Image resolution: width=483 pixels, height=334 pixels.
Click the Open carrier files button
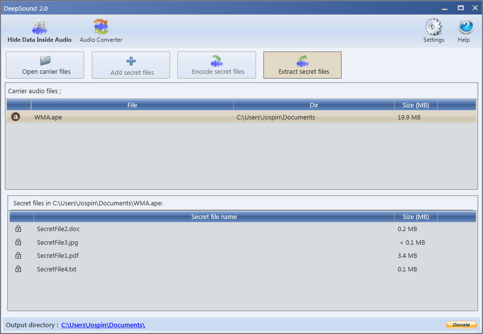point(45,65)
